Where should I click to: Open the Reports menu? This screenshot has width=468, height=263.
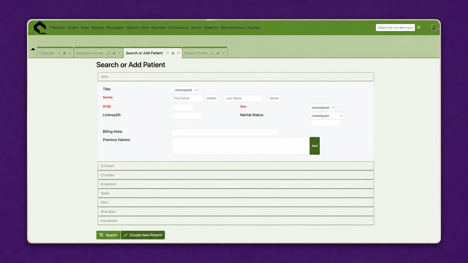(211, 28)
